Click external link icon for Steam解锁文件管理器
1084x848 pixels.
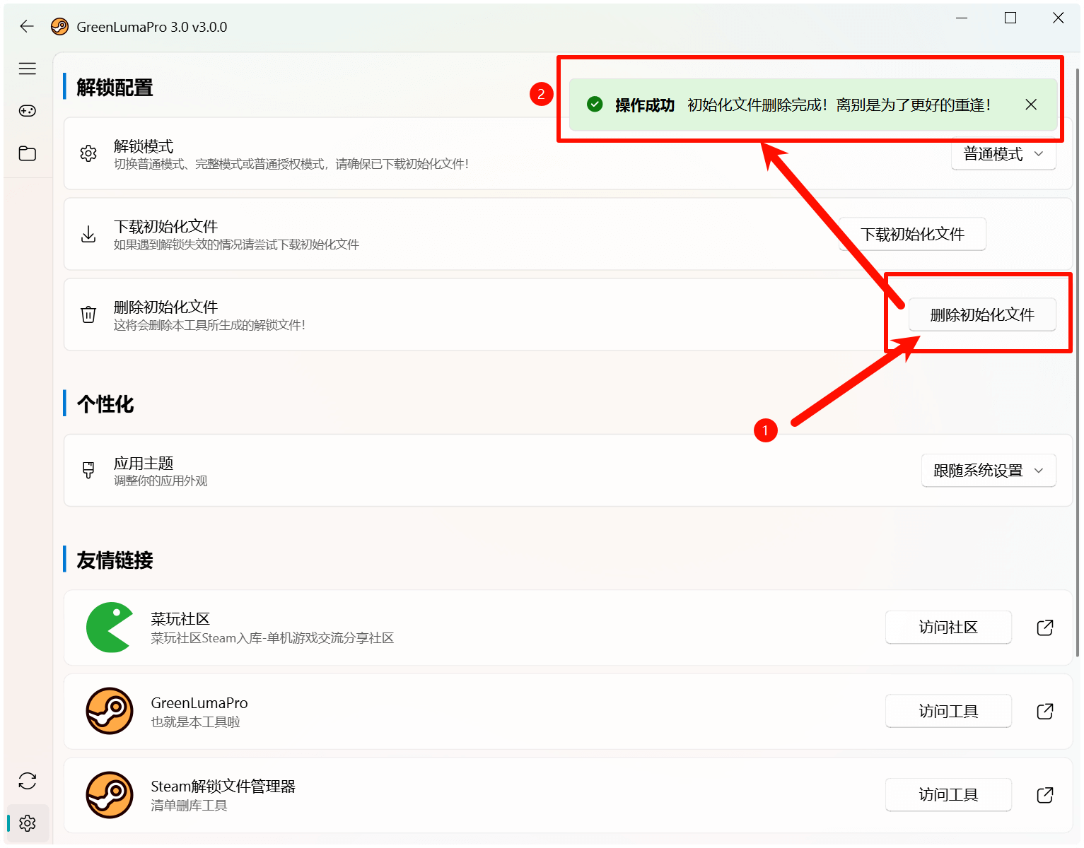1044,795
